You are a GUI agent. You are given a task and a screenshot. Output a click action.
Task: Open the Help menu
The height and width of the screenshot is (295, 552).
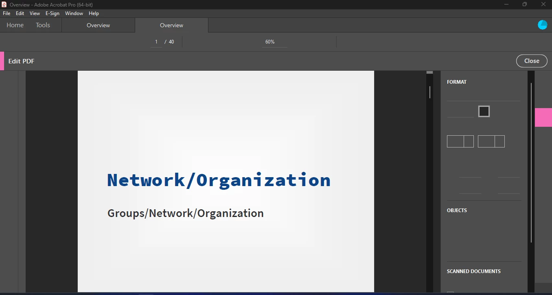(x=94, y=13)
